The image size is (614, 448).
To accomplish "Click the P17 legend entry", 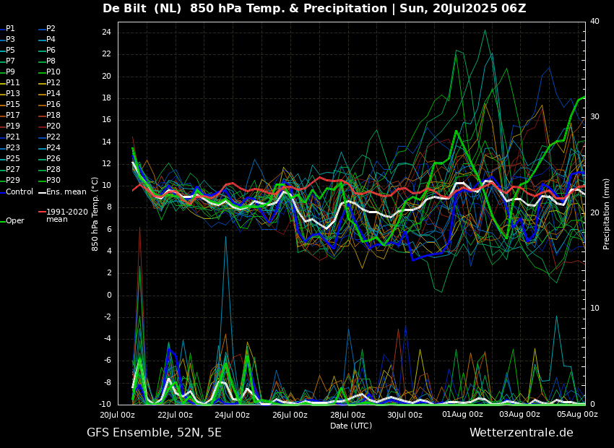I will 10,115.
